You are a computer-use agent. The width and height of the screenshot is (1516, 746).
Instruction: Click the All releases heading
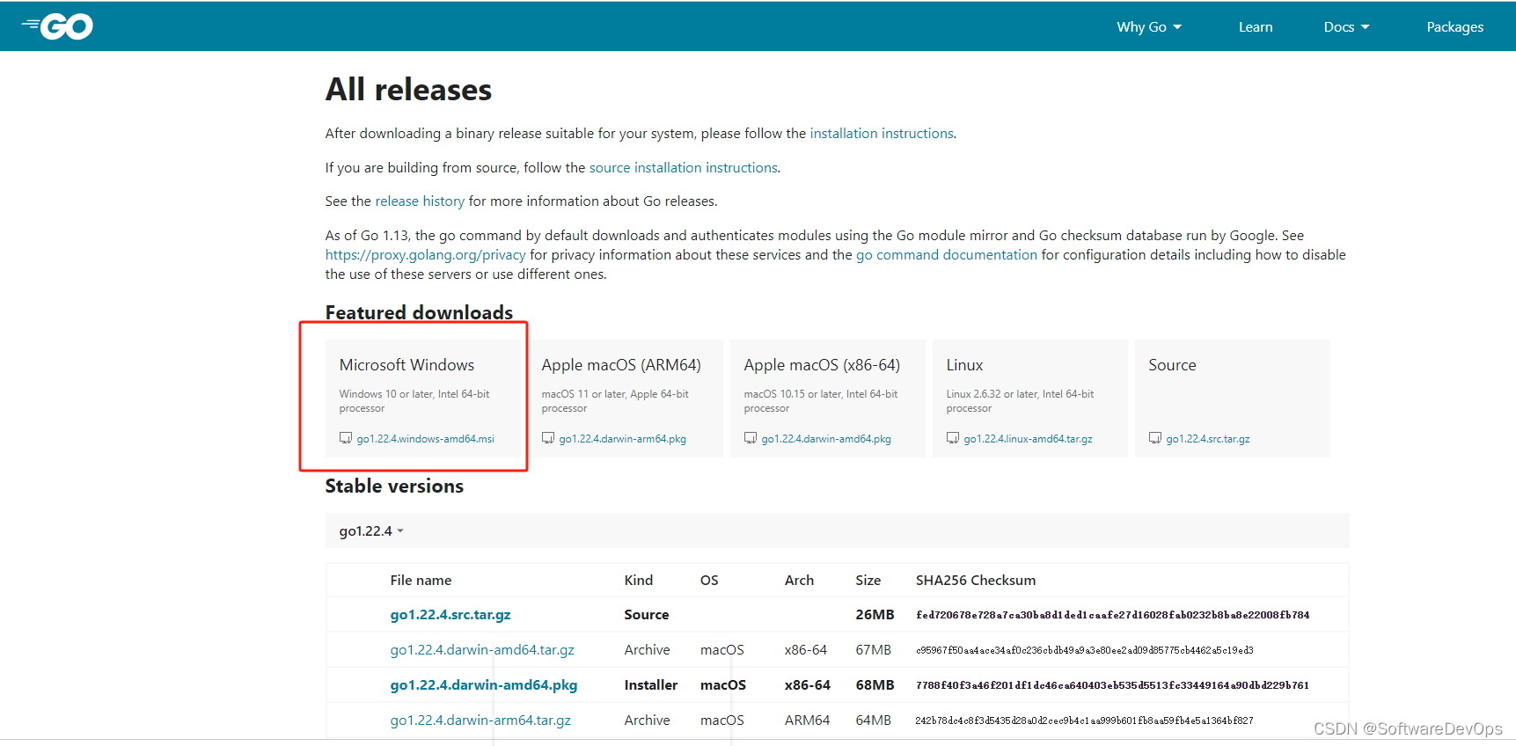click(408, 90)
